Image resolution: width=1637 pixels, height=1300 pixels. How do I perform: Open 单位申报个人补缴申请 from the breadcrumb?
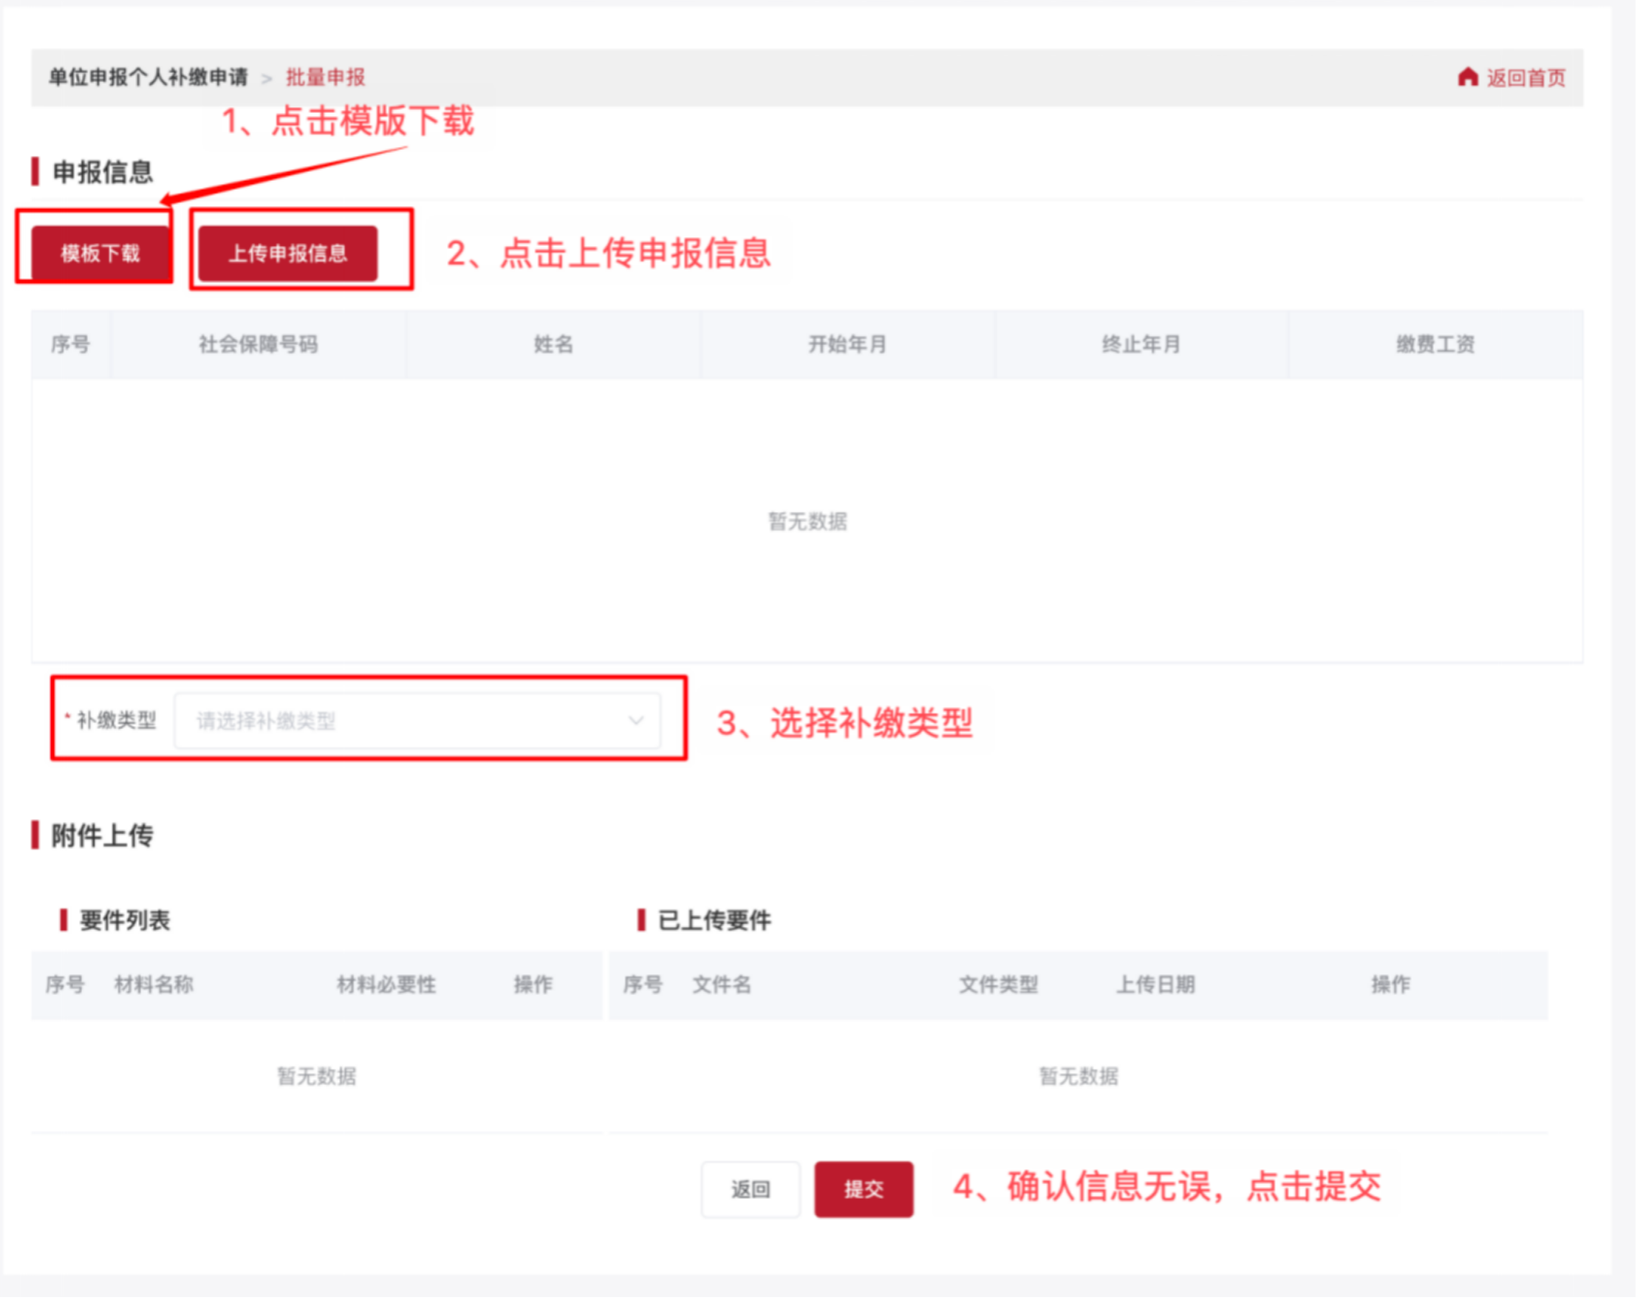point(148,77)
